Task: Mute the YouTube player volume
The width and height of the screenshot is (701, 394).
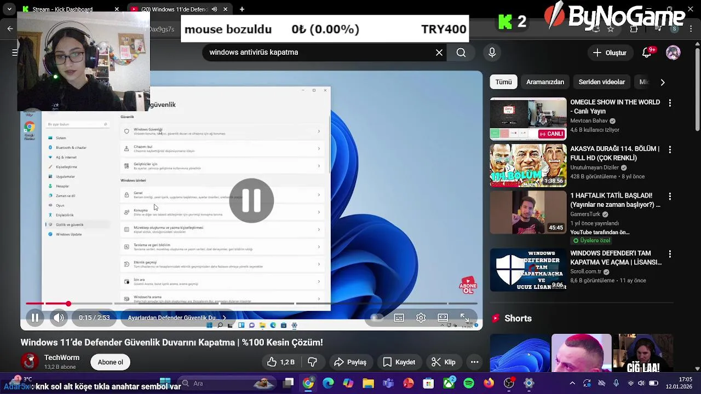Action: point(59,317)
